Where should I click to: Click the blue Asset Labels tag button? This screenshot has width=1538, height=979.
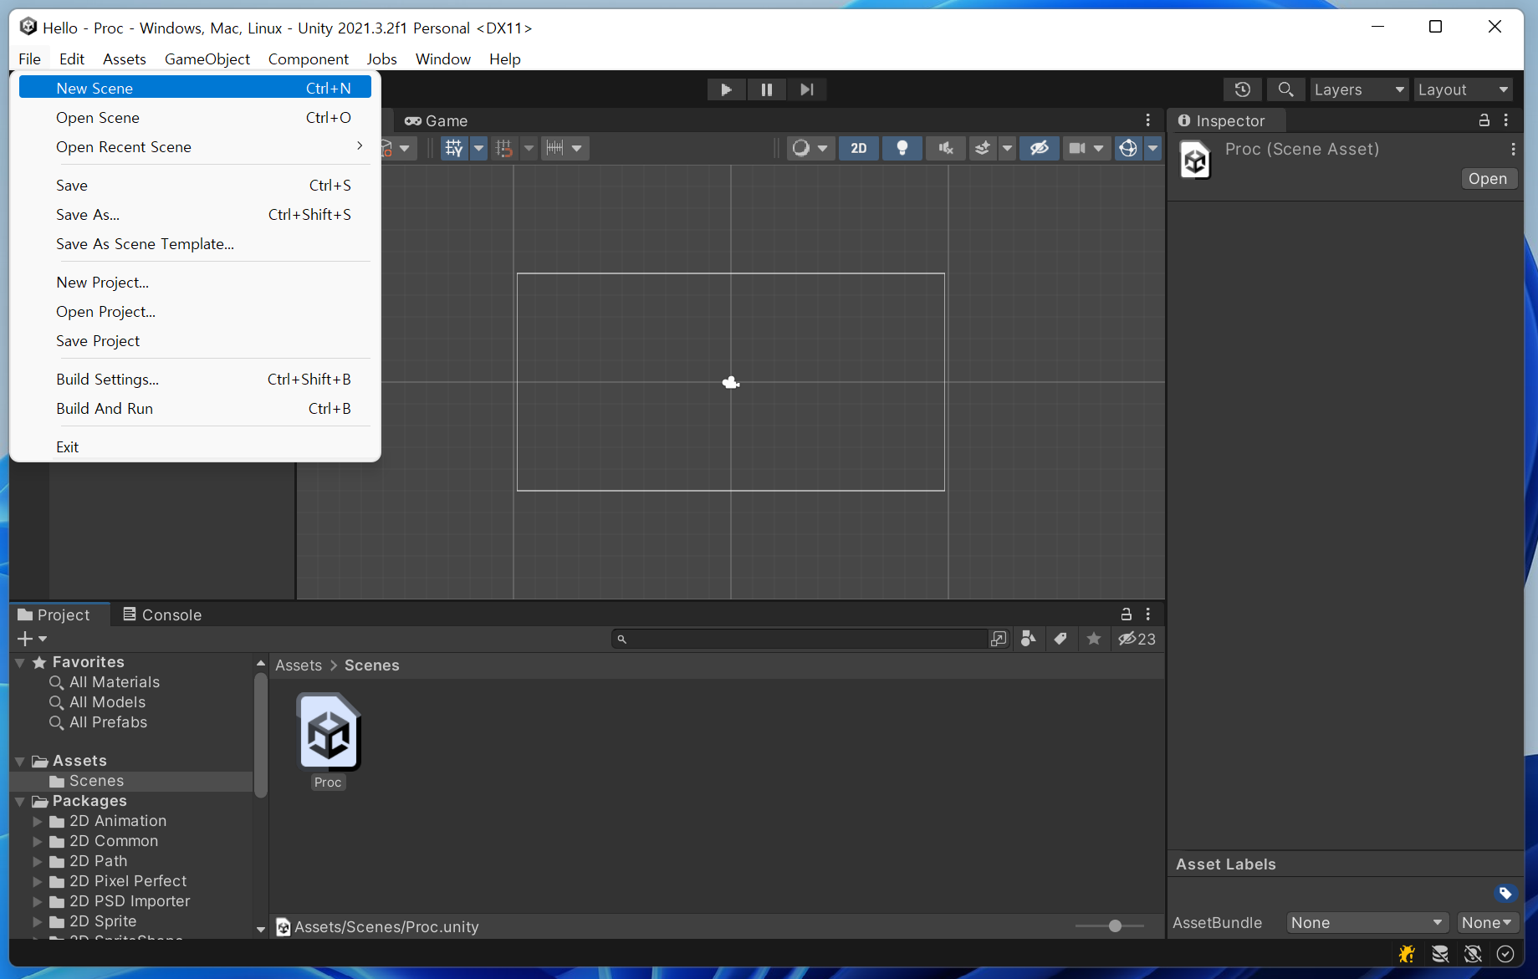[1505, 894]
